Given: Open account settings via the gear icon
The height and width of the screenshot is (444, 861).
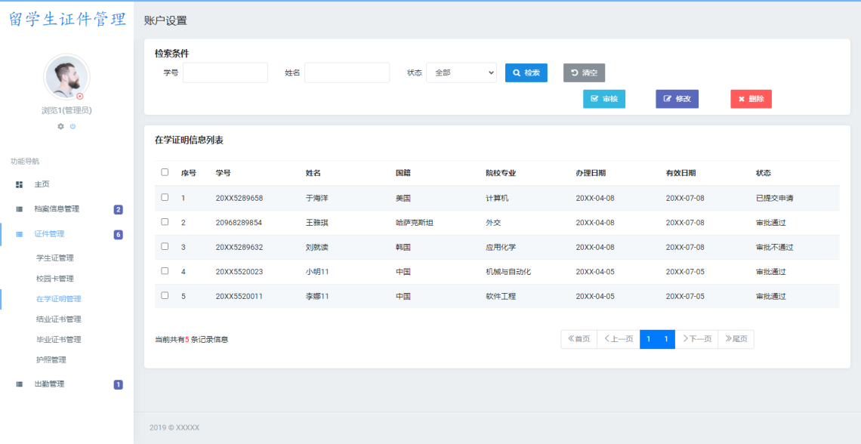Looking at the screenshot, I should (x=60, y=126).
